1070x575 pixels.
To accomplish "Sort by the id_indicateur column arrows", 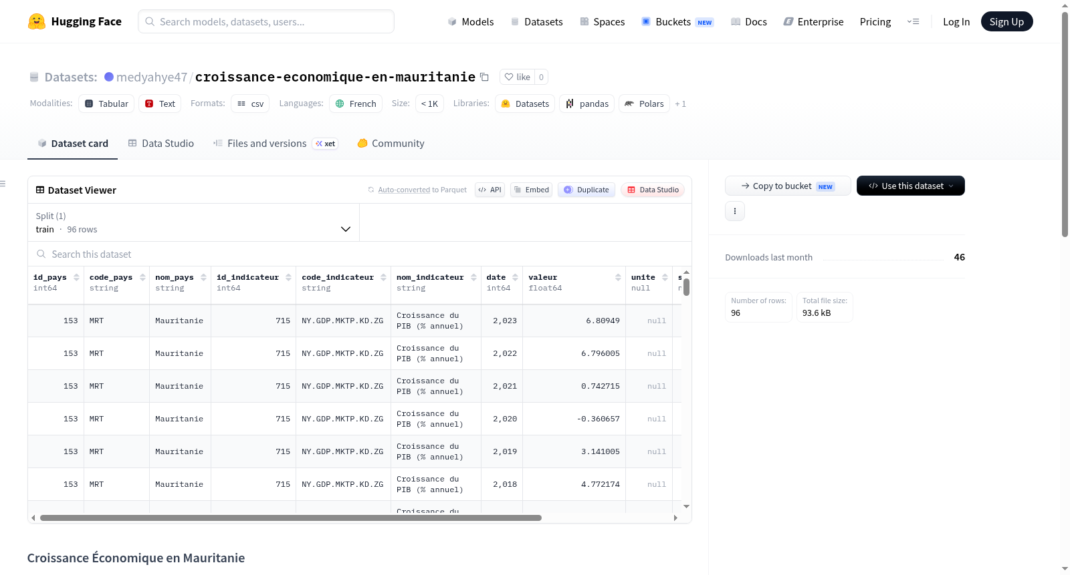I will (288, 277).
